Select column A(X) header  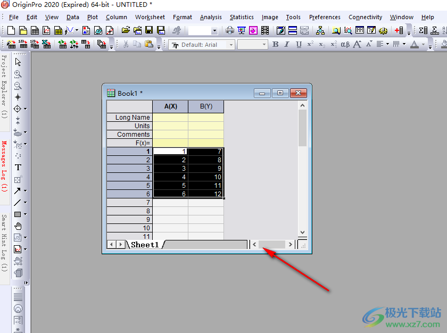(x=170, y=106)
